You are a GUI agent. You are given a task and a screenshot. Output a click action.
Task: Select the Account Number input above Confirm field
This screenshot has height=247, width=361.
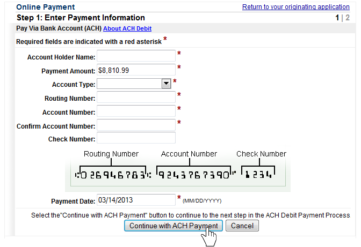click(136, 111)
